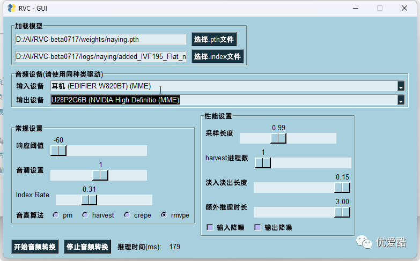The image size is (420, 261).
Task: Select the pm pitch algorithm radio button
Action: (x=56, y=215)
